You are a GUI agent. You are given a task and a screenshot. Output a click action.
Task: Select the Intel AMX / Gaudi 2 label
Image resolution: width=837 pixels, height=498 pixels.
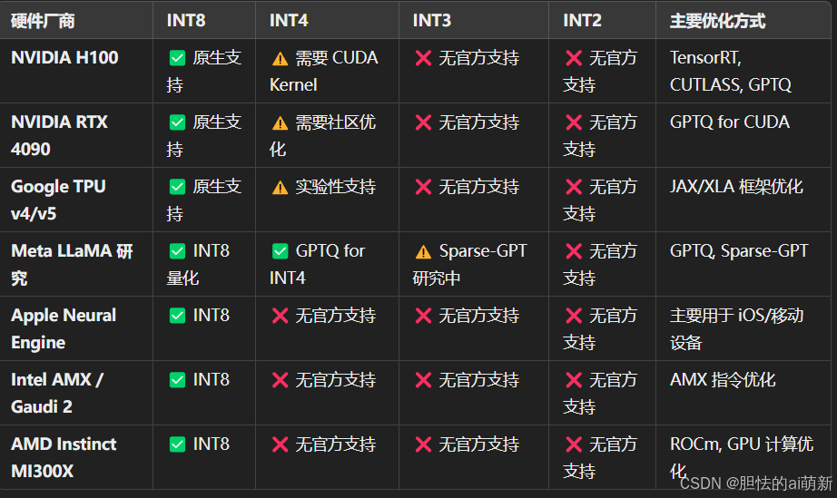click(57, 393)
